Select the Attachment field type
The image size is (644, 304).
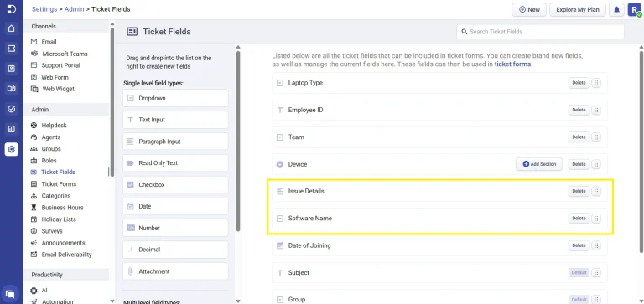coord(175,271)
